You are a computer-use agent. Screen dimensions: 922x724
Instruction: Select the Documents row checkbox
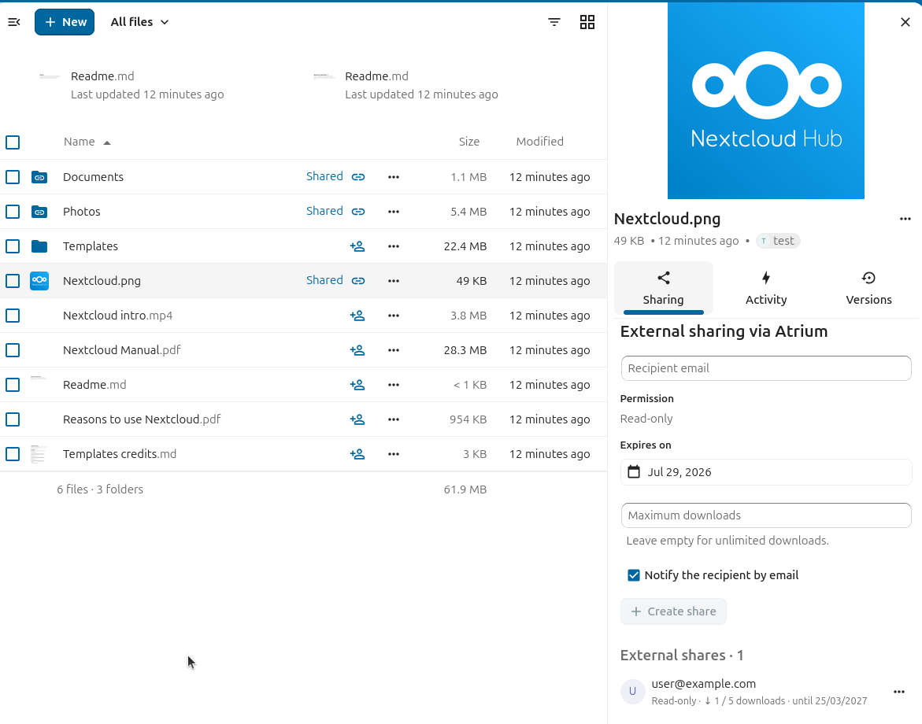click(x=13, y=177)
